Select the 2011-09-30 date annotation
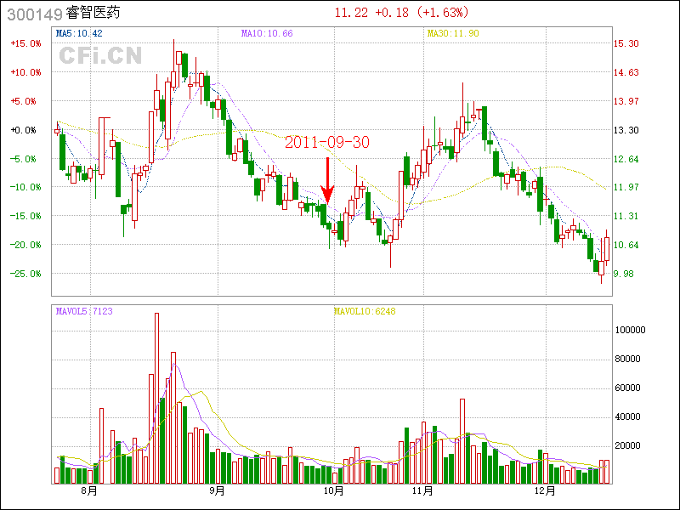 tap(327, 143)
